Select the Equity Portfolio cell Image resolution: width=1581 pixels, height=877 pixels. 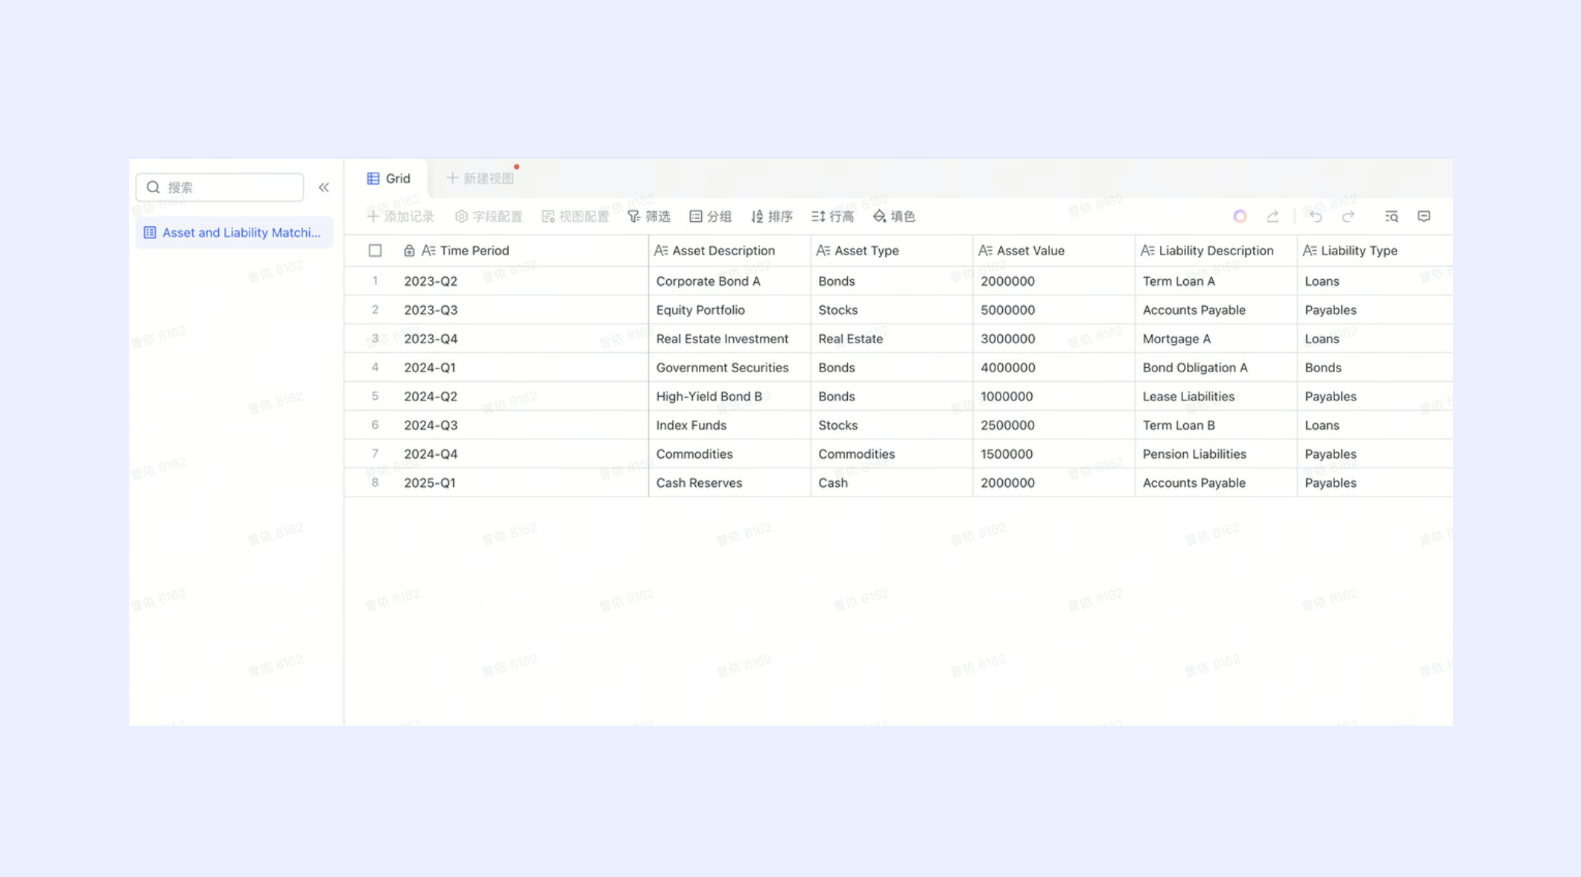coord(729,310)
